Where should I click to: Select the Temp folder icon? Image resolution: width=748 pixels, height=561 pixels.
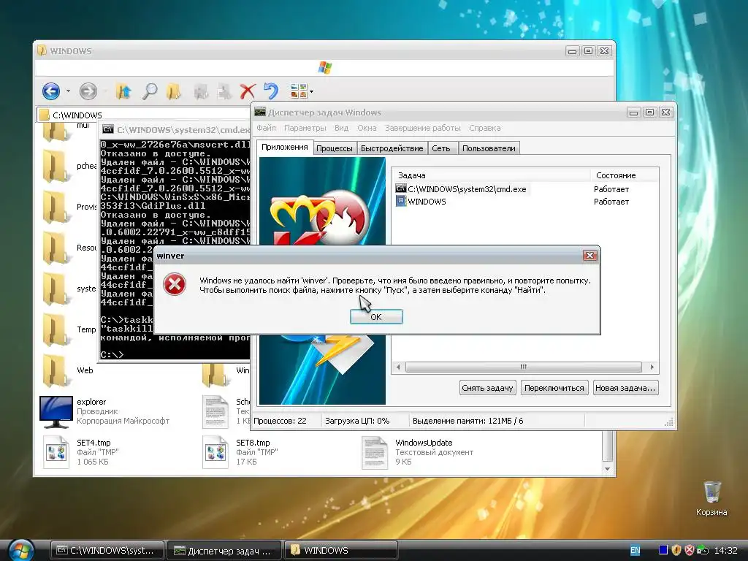pos(55,329)
